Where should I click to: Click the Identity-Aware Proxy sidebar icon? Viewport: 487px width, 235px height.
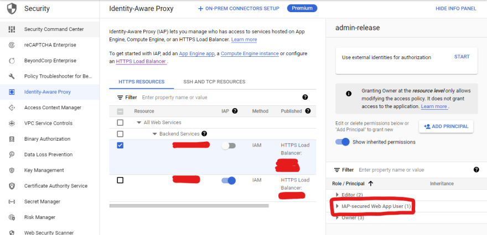pos(12,92)
